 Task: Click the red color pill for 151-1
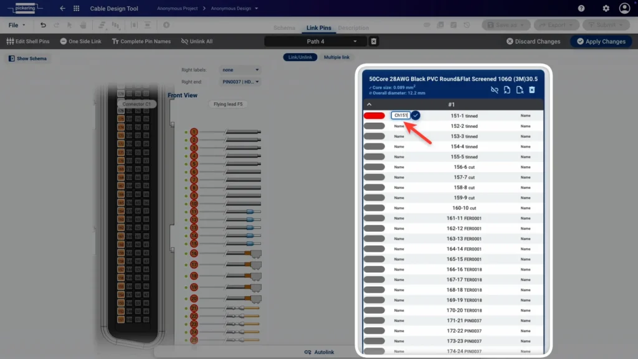[x=374, y=115]
